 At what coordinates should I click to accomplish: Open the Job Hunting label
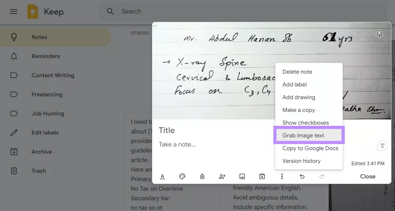(55, 113)
